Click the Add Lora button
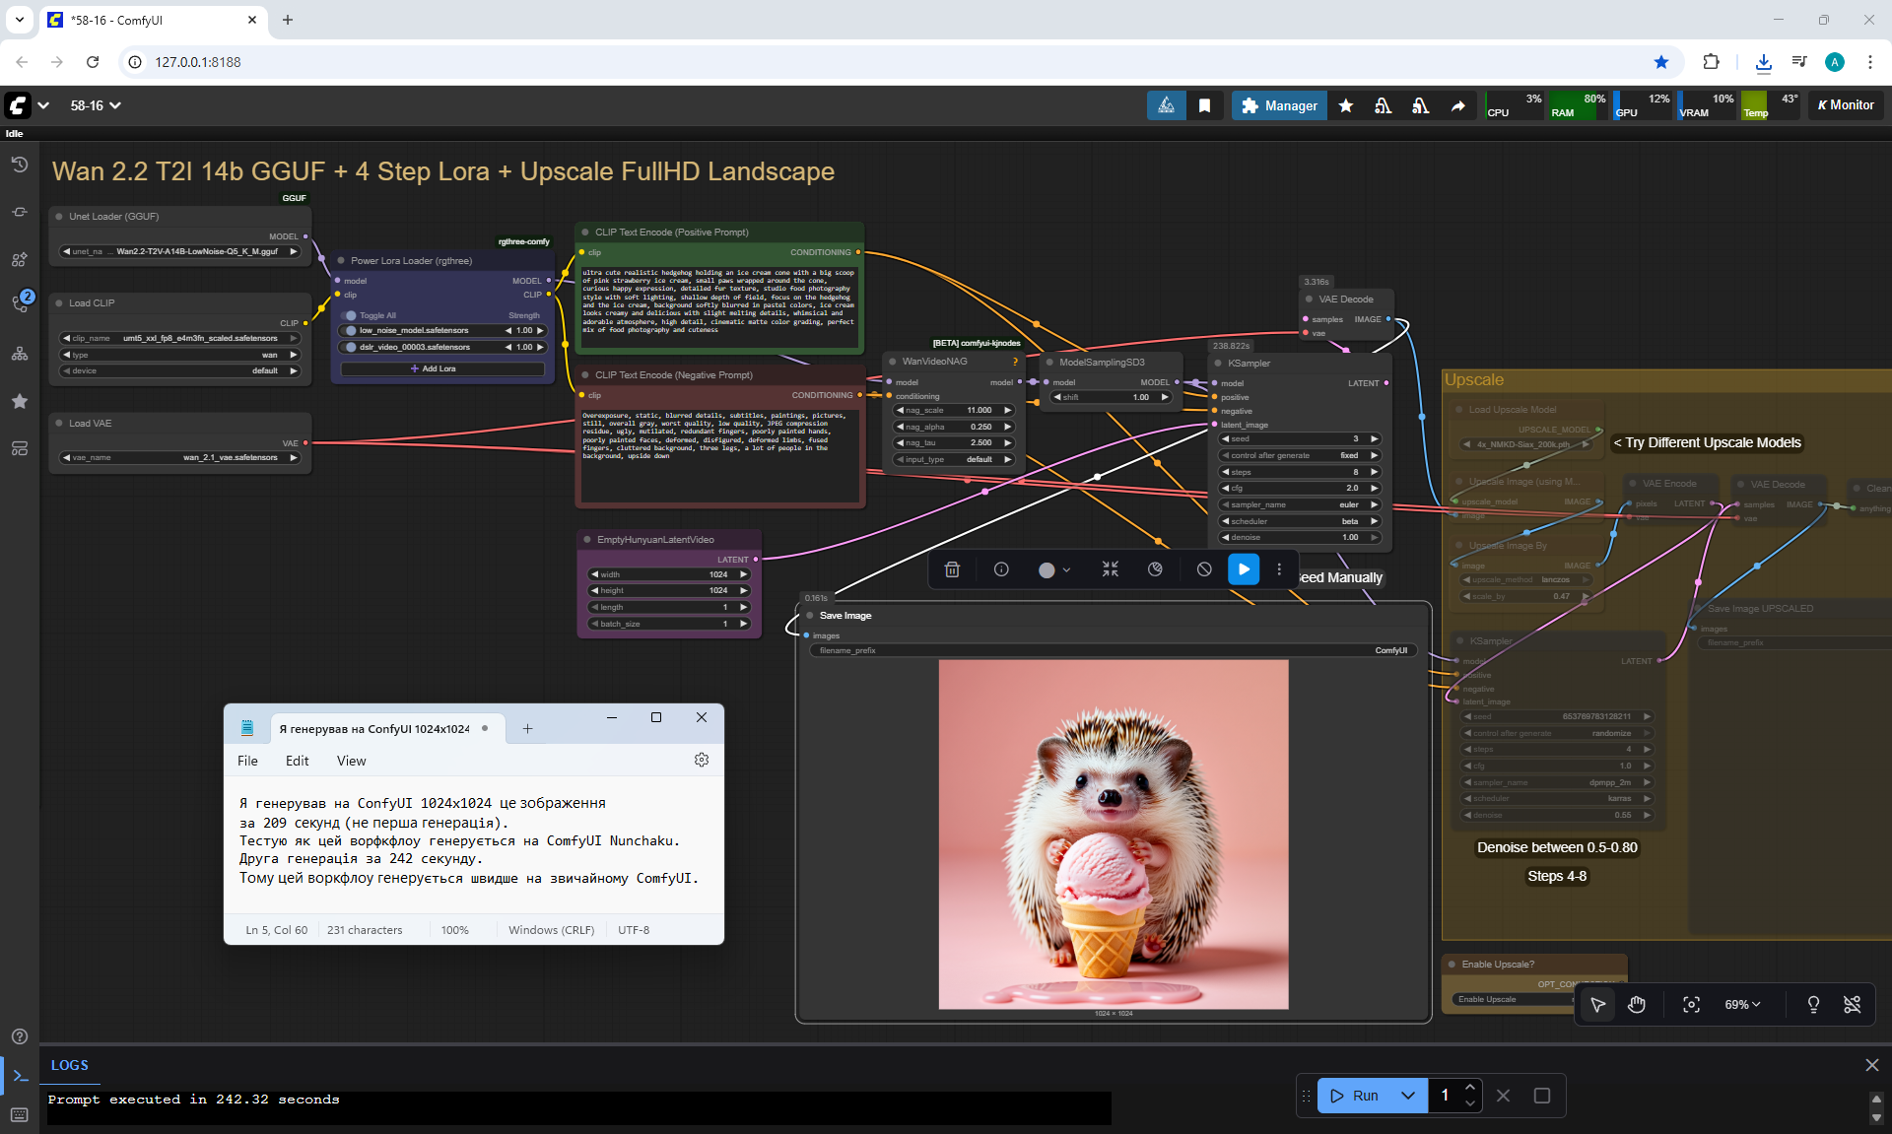 click(441, 368)
